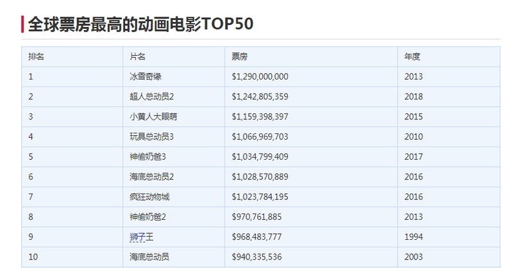Select the film name 神偷奶爸3
Image resolution: width=513 pixels, height=268 pixels.
147,156
